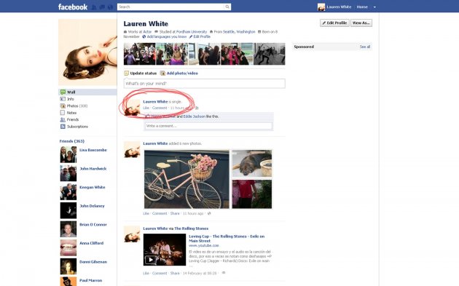Comment on the 'is single' status post
Viewport: 459px width, 286px height.
pos(160,108)
